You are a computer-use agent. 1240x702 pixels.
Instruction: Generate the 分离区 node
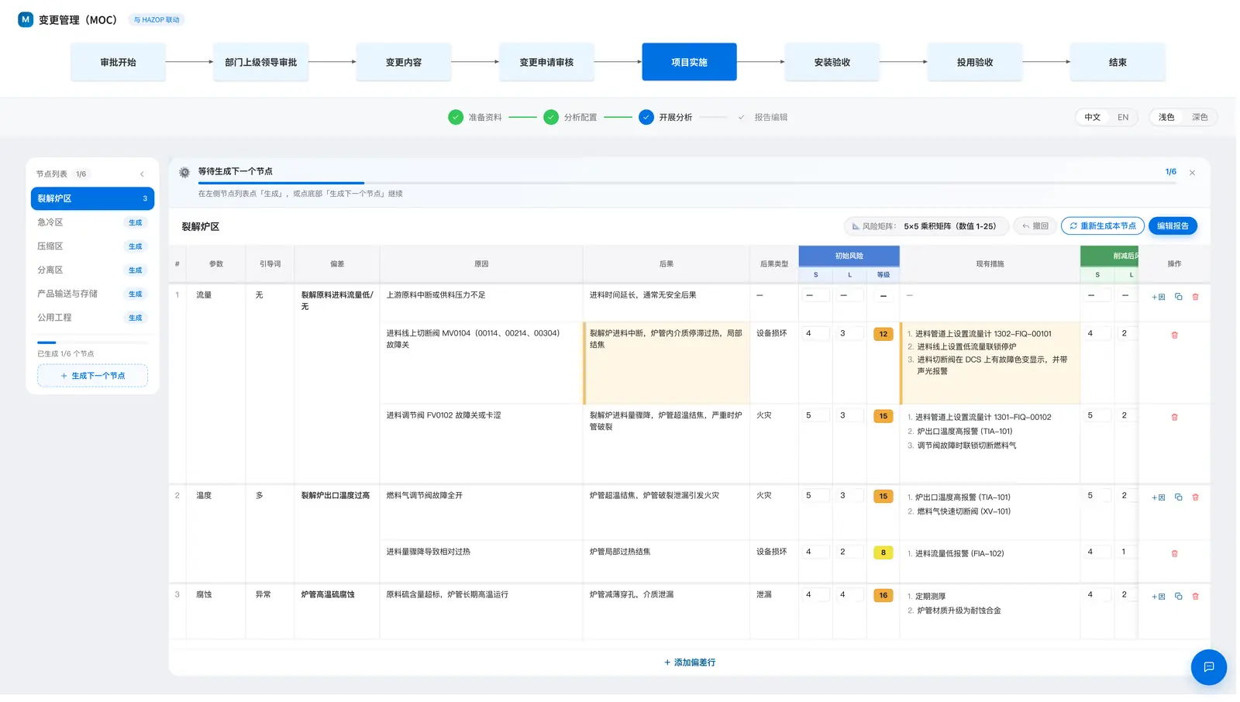(136, 270)
